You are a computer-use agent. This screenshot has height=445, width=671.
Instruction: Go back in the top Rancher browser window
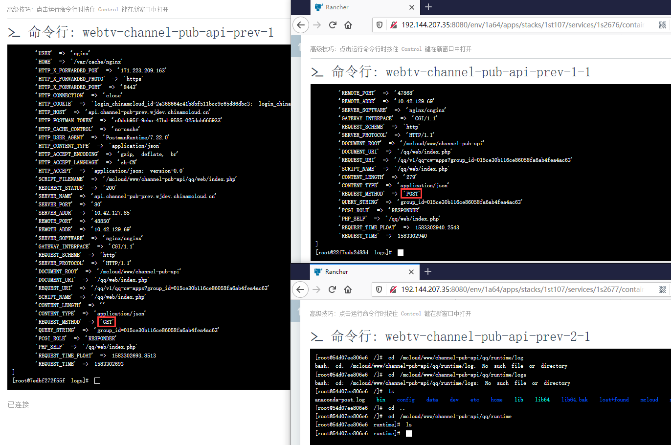(301, 25)
